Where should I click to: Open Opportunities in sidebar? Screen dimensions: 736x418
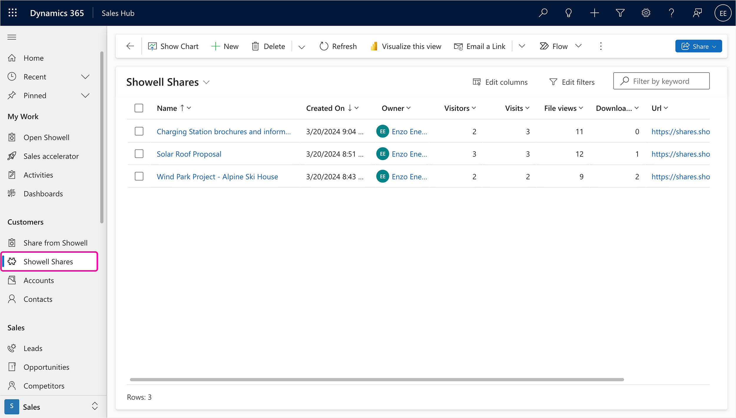pos(46,367)
